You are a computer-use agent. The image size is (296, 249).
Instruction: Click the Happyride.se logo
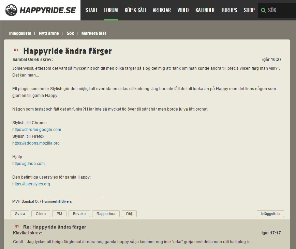[x=40, y=10]
